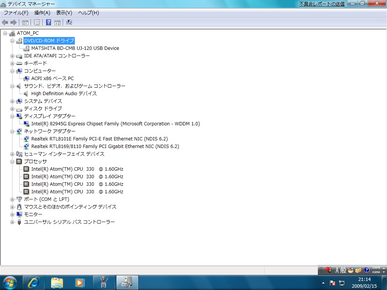387x290 pixels.
Task: Click the action pane toolbar icon
Action: (x=57, y=22)
